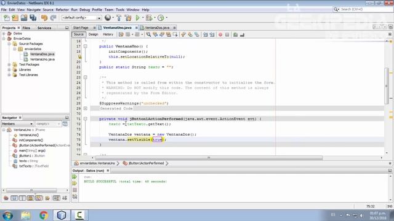Click the Re-run green arrows icon in Output
Viewport: 394px width, 221px height.
(x=74, y=177)
